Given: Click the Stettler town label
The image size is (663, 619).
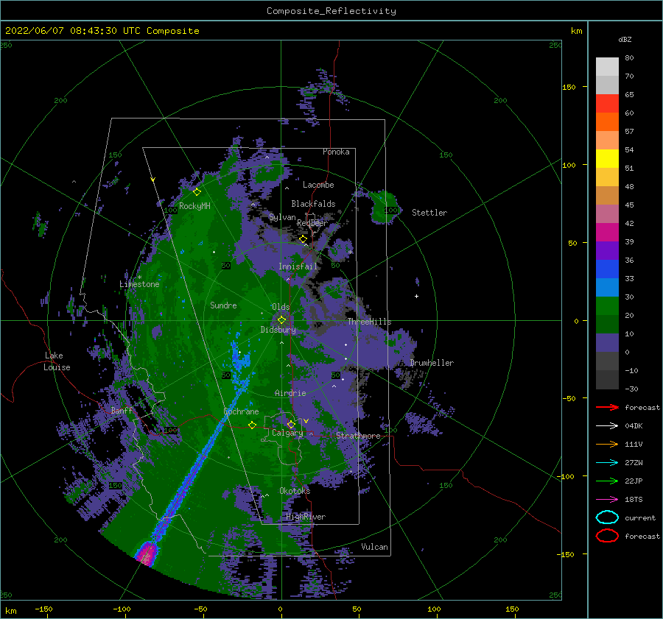Looking at the screenshot, I should [429, 213].
